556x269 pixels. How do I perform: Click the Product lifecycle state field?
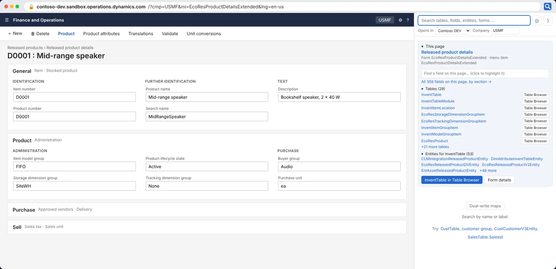pos(207,166)
